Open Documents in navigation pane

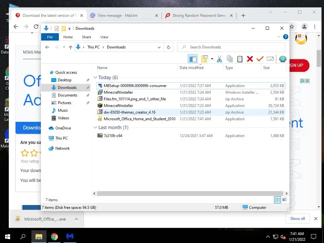coord(67,95)
